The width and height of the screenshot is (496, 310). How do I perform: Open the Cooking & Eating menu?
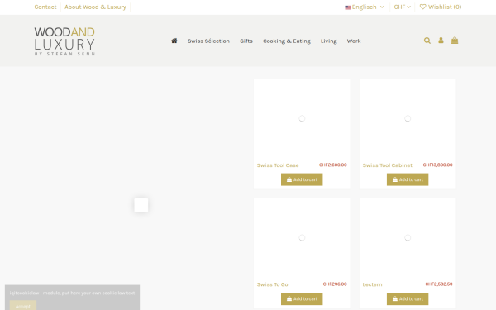[x=287, y=41]
